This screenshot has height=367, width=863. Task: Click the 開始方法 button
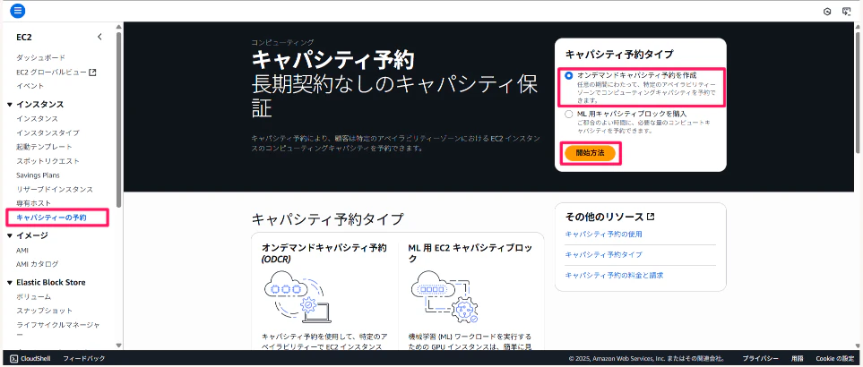tap(590, 154)
